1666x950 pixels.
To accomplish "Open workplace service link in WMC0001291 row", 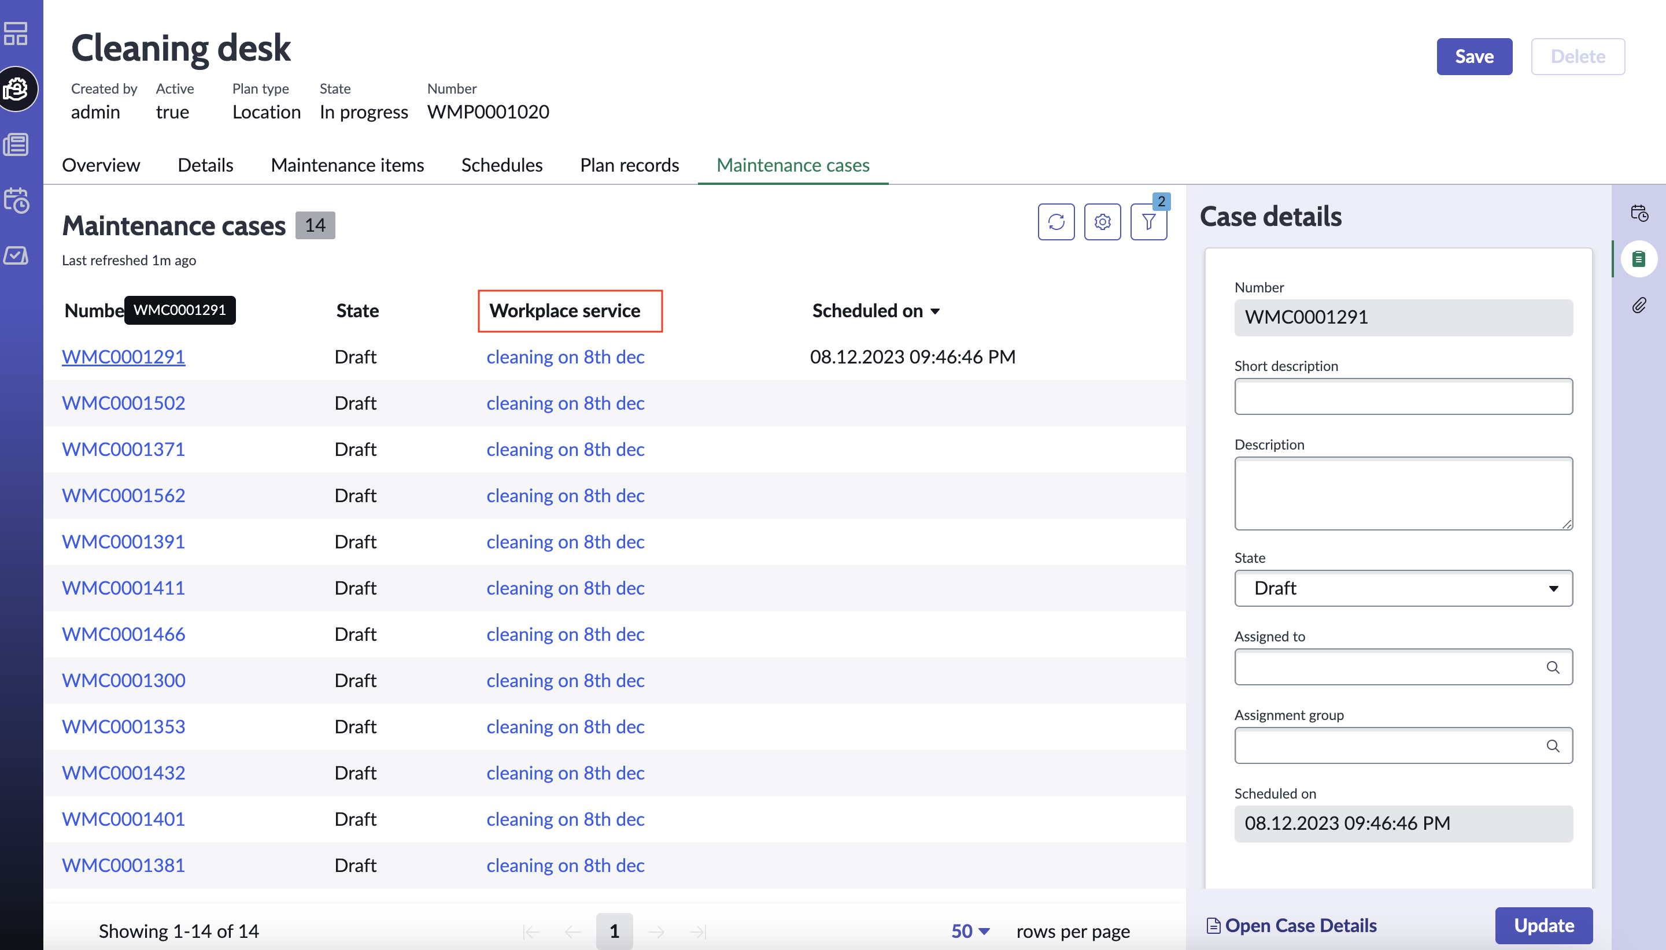I will click(566, 357).
